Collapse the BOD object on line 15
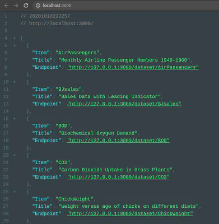219x224 pixels. click(15, 119)
